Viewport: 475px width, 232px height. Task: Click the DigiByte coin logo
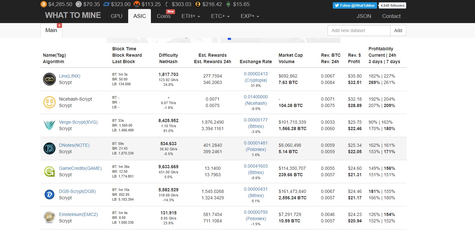coord(49,195)
